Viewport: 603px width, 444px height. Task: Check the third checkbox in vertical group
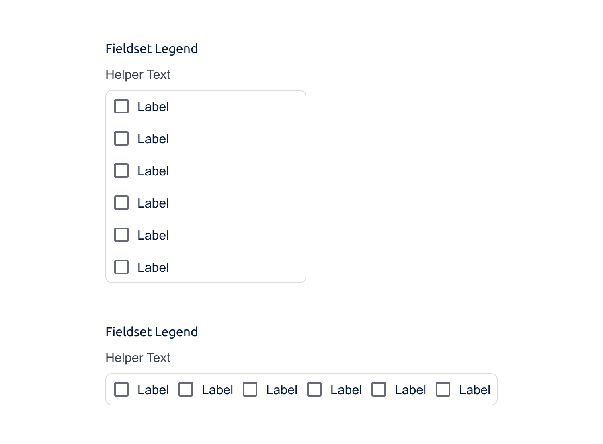tap(121, 171)
